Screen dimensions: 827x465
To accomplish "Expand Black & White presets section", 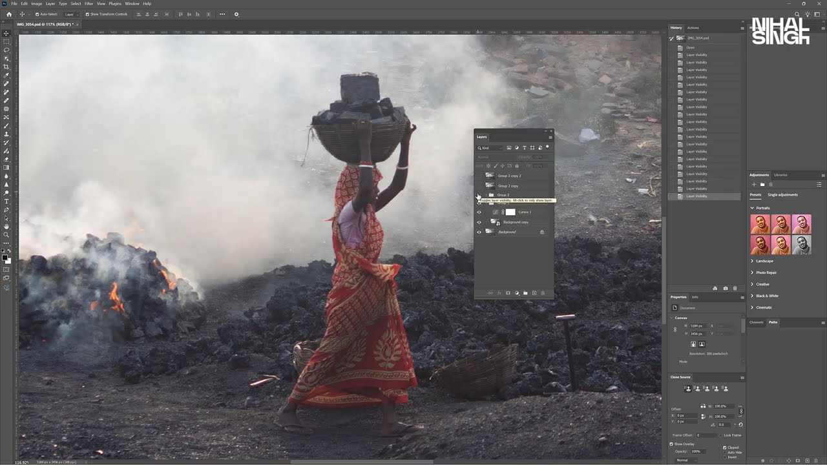I will (752, 296).
